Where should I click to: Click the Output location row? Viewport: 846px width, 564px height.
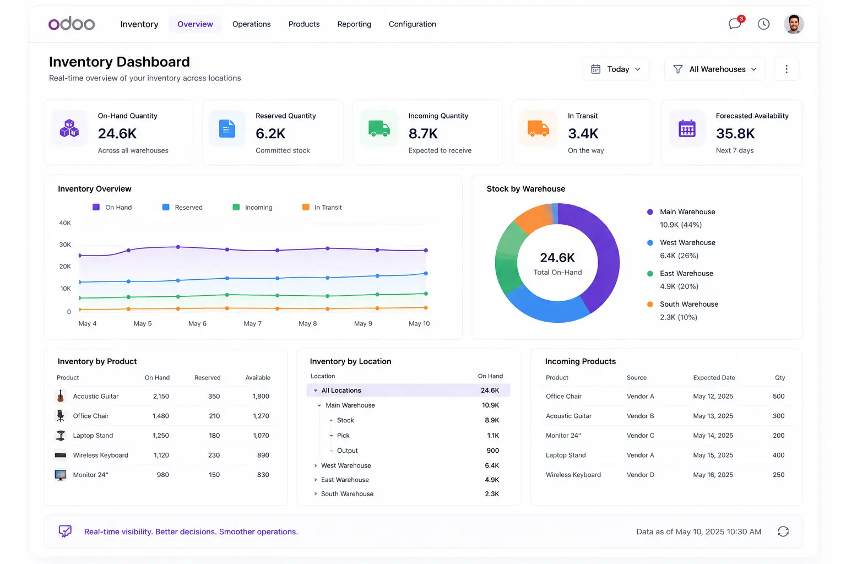[408, 451]
